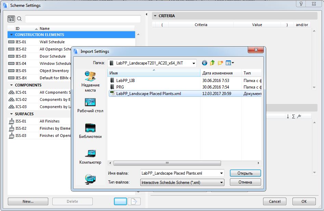
Task: Go back using the blue arrow icon
Action: (x=205, y=63)
